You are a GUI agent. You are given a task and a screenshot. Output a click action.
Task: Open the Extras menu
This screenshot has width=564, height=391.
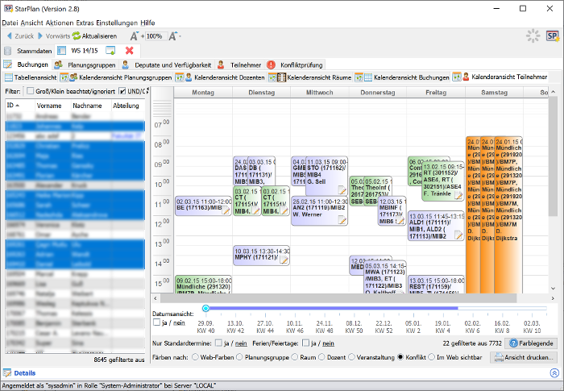click(85, 23)
